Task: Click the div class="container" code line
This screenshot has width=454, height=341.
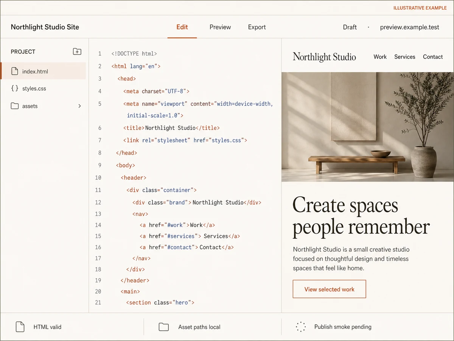Action: click(x=162, y=190)
